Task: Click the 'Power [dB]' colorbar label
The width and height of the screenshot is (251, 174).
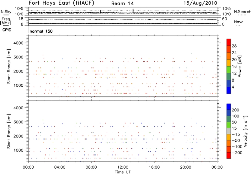Action: pos(239,66)
